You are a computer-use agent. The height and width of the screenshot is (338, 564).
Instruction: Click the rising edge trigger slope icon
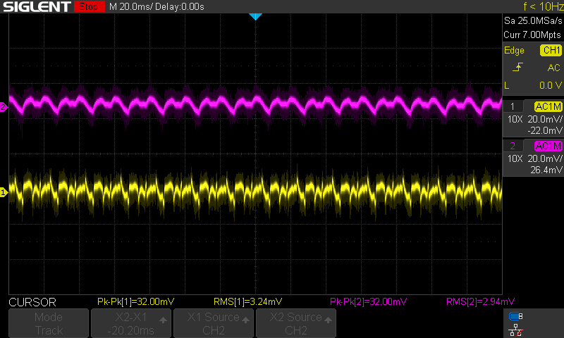[517, 68]
